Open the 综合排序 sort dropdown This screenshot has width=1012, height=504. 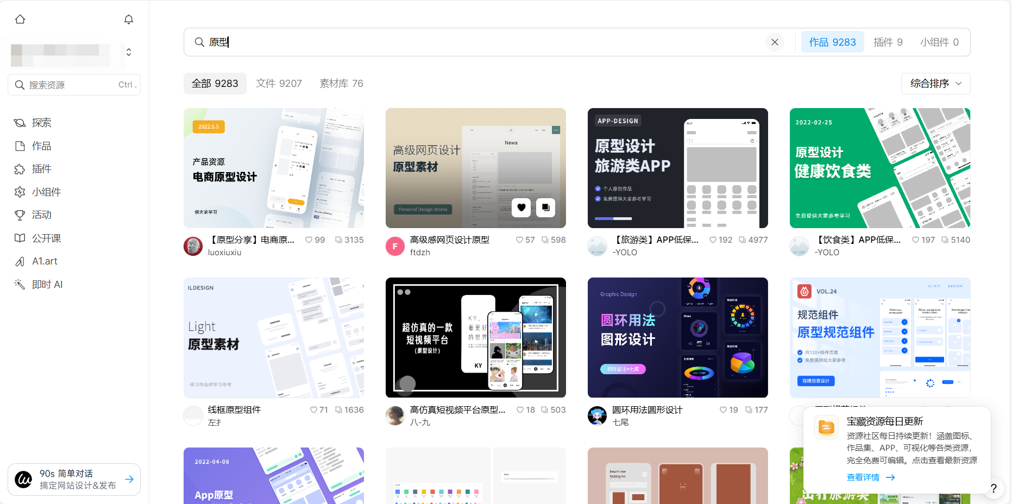point(935,84)
